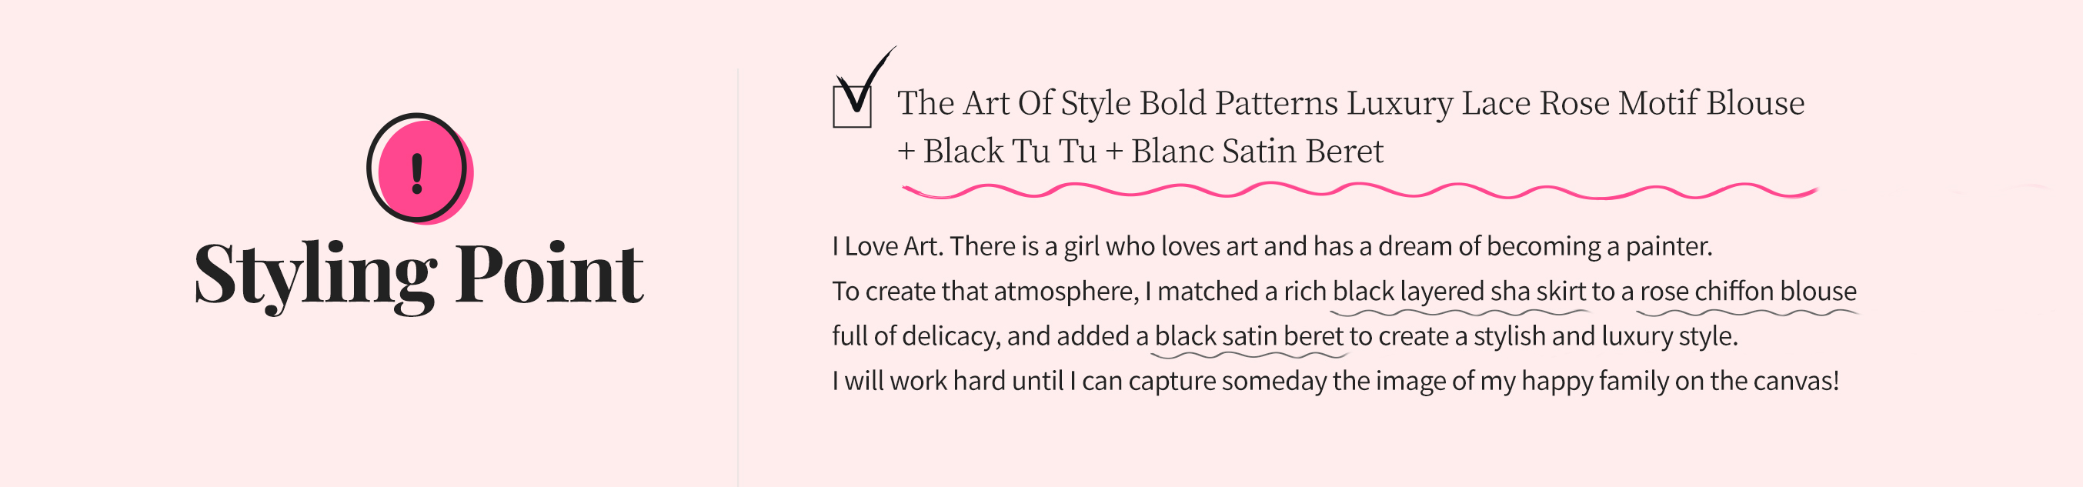
Task: Click the 'I Love Art.' opening sentence
Action: [x=887, y=246]
